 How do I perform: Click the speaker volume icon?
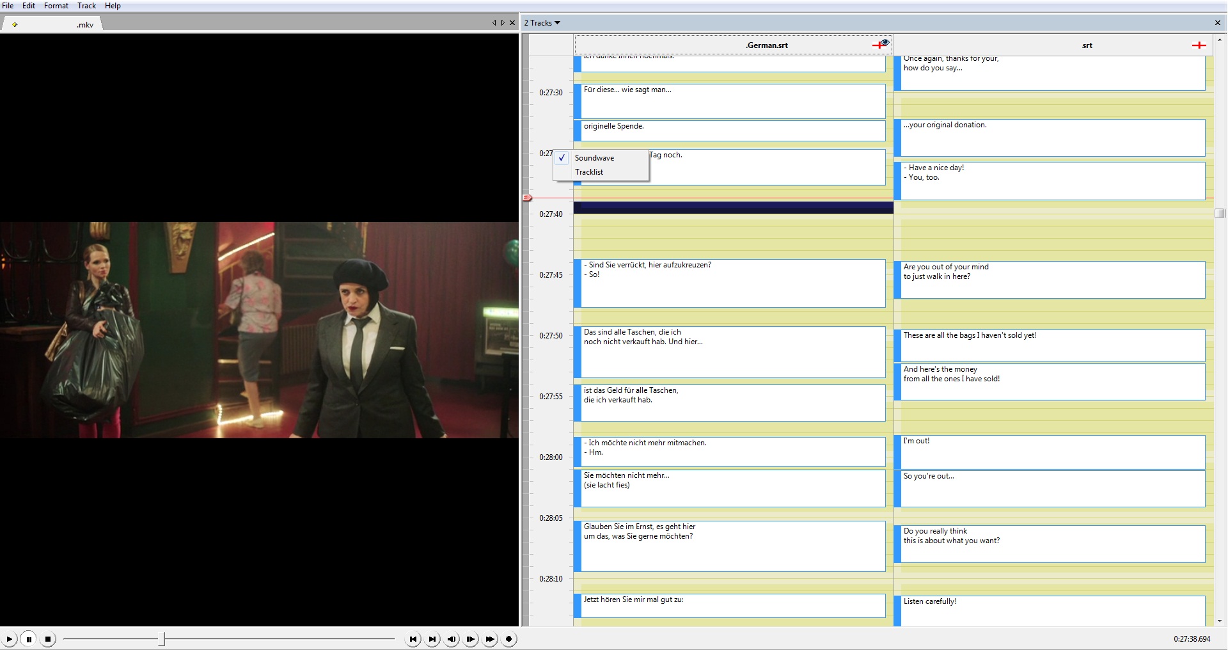pyautogui.click(x=452, y=639)
